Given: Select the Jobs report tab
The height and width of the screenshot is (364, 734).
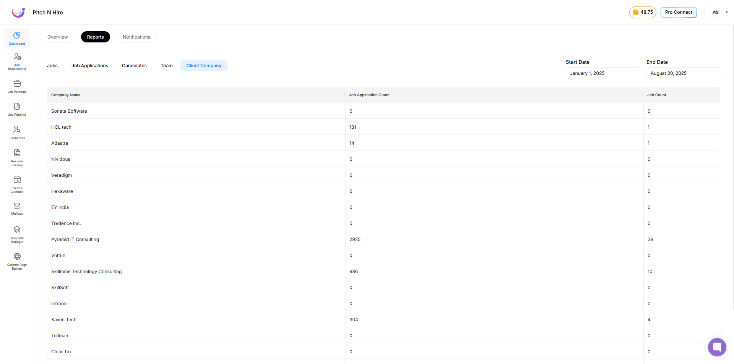Looking at the screenshot, I should point(52,66).
